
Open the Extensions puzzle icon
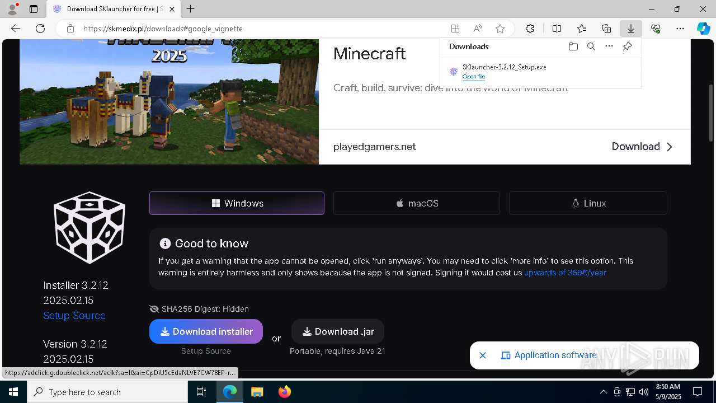coord(530,29)
